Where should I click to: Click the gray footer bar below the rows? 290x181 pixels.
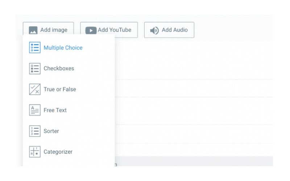194,161
